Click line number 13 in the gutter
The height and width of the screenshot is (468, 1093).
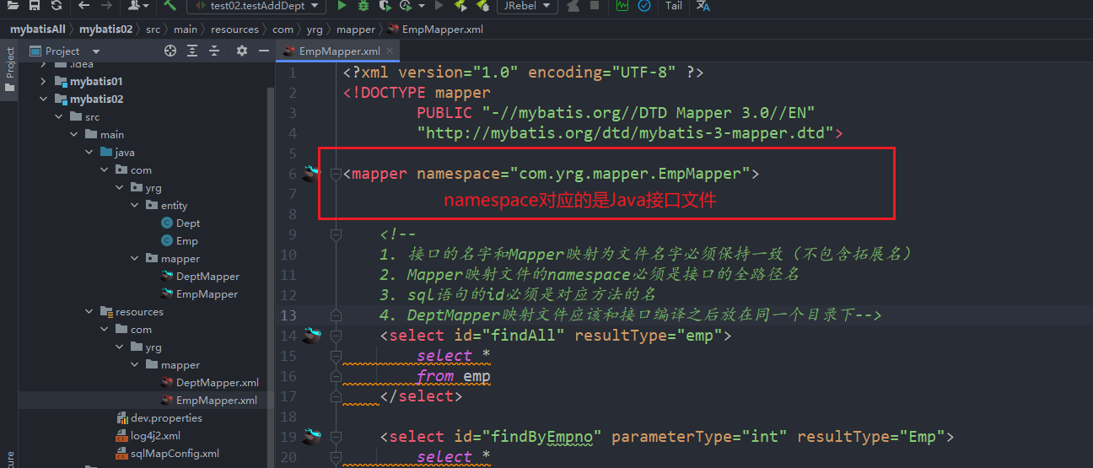pyautogui.click(x=288, y=315)
